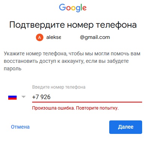The image size is (147, 141).
Task: Click the Отмена link
Action: pos(20,127)
